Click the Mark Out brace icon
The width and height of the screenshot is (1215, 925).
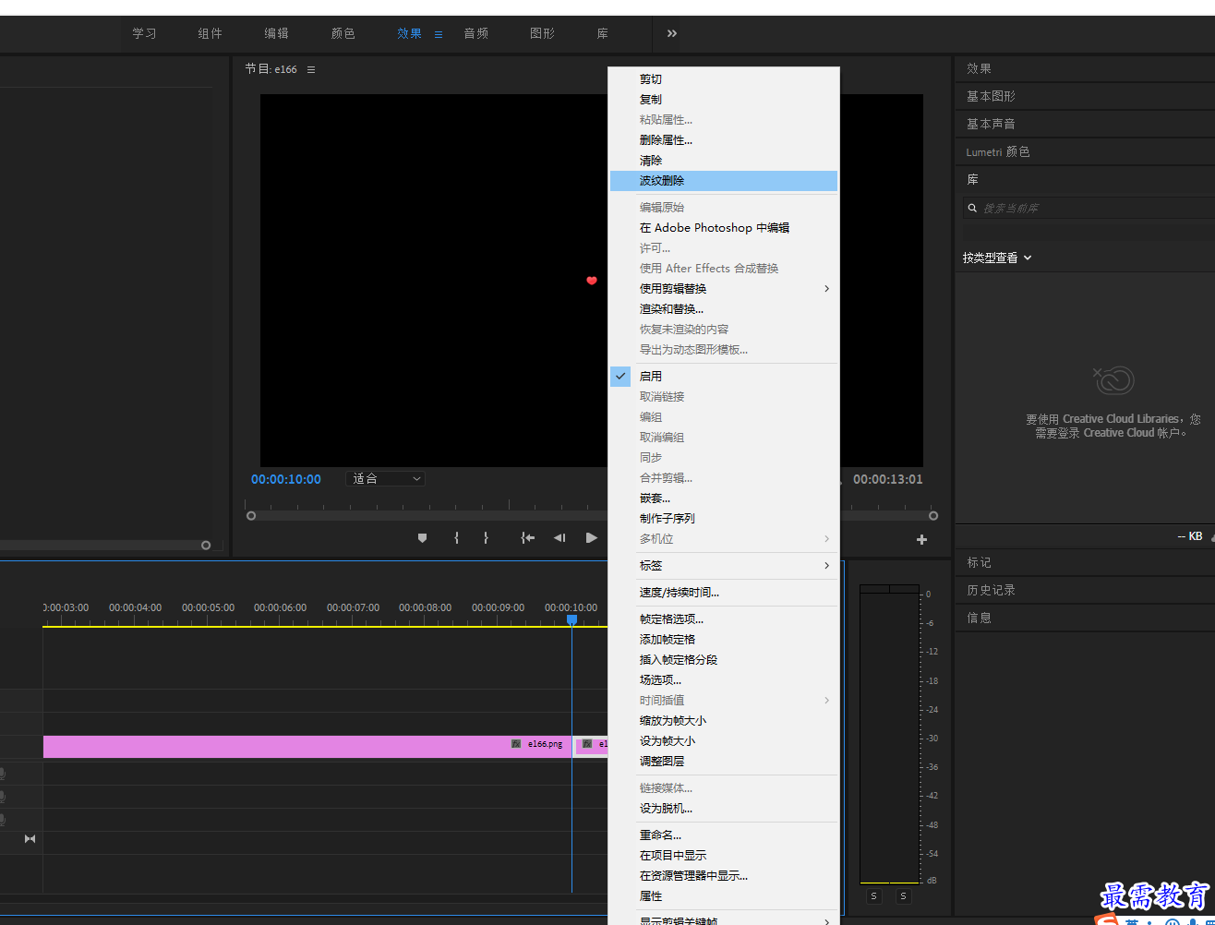(x=486, y=538)
